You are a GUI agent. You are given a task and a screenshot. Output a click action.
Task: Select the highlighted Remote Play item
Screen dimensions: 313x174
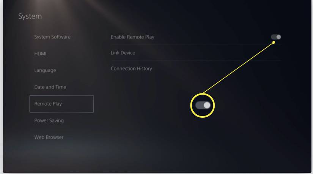pos(62,104)
